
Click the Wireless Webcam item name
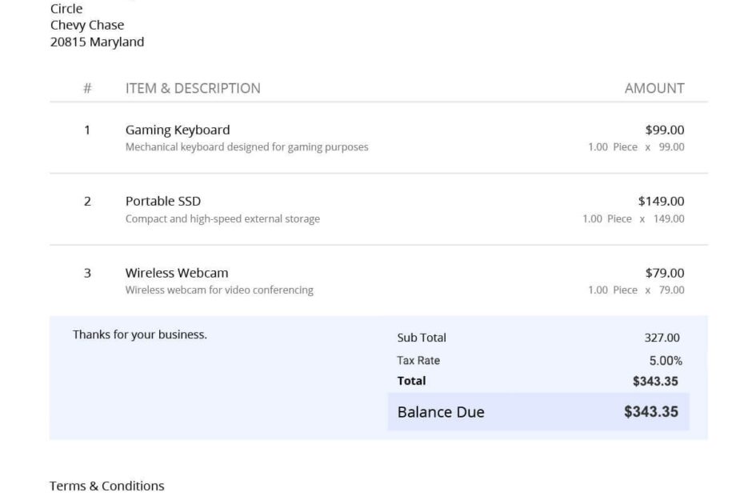(177, 273)
